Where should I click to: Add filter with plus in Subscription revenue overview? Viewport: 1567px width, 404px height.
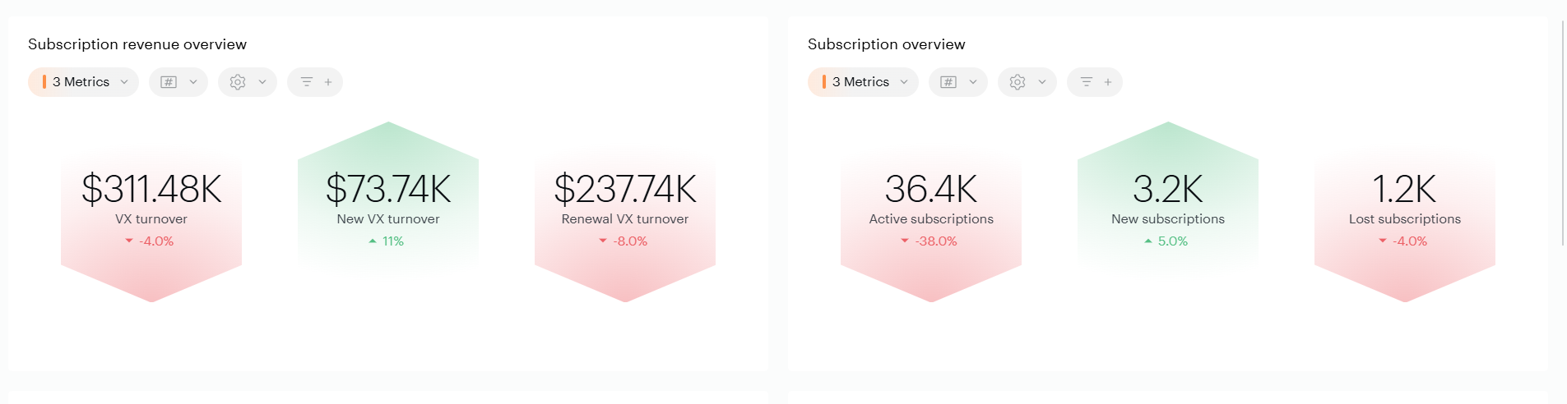(328, 82)
